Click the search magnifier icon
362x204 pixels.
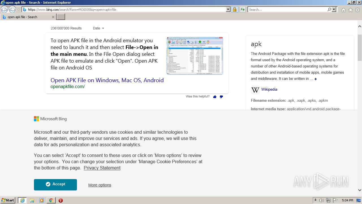pyautogui.click(x=329, y=9)
